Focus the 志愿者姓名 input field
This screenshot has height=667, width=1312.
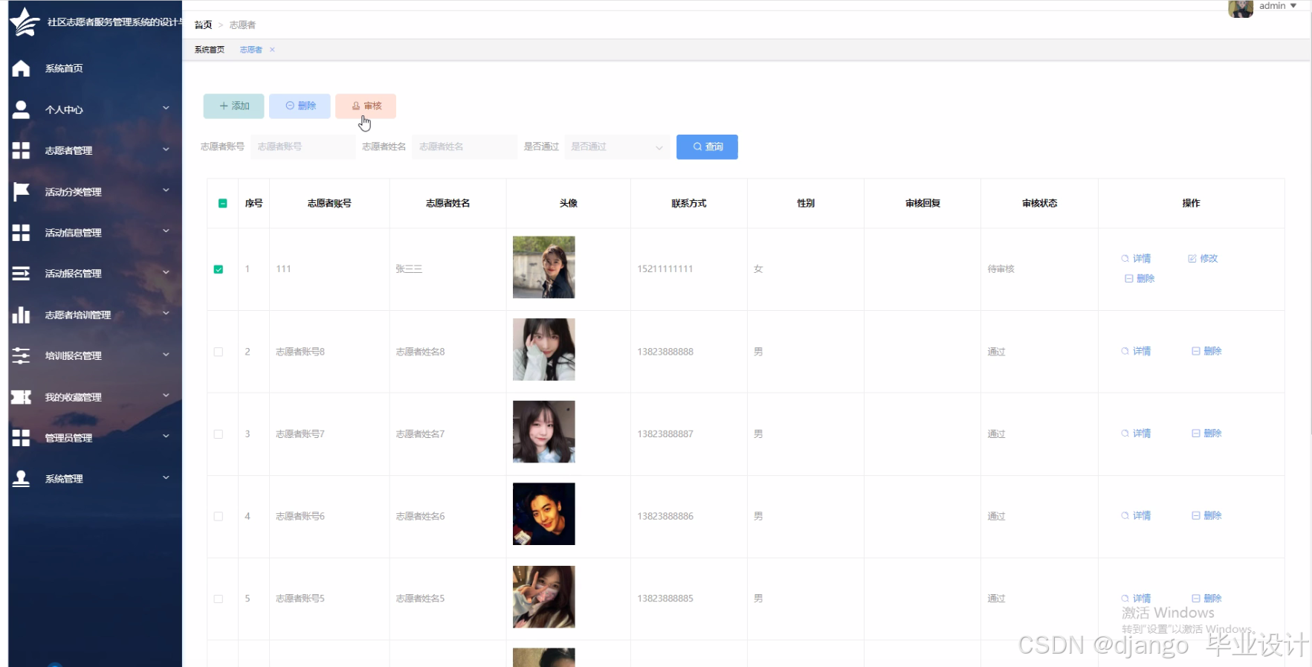pyautogui.click(x=465, y=147)
